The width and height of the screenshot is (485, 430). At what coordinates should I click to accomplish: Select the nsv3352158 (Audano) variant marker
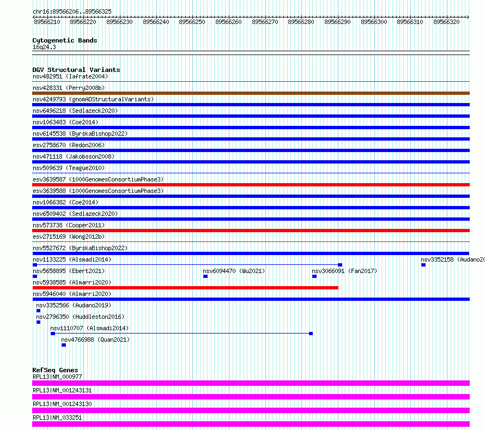[423, 265]
